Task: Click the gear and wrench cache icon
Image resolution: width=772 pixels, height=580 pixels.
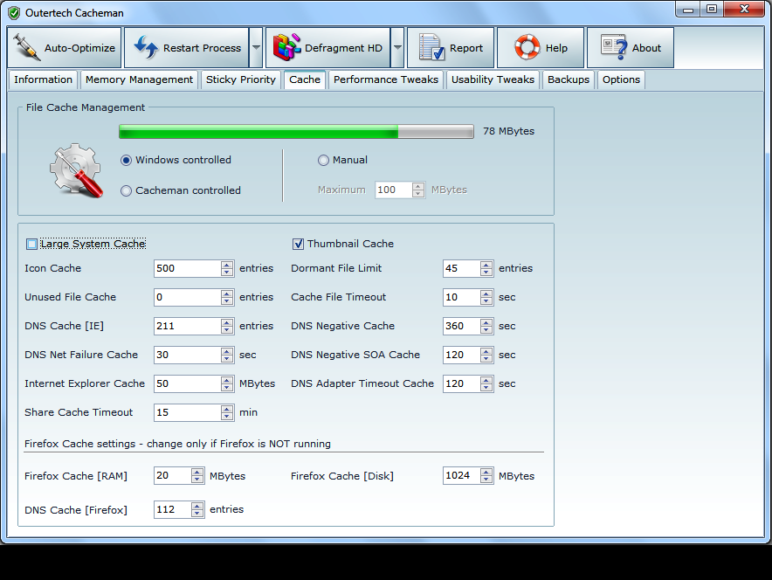Action: (76, 171)
